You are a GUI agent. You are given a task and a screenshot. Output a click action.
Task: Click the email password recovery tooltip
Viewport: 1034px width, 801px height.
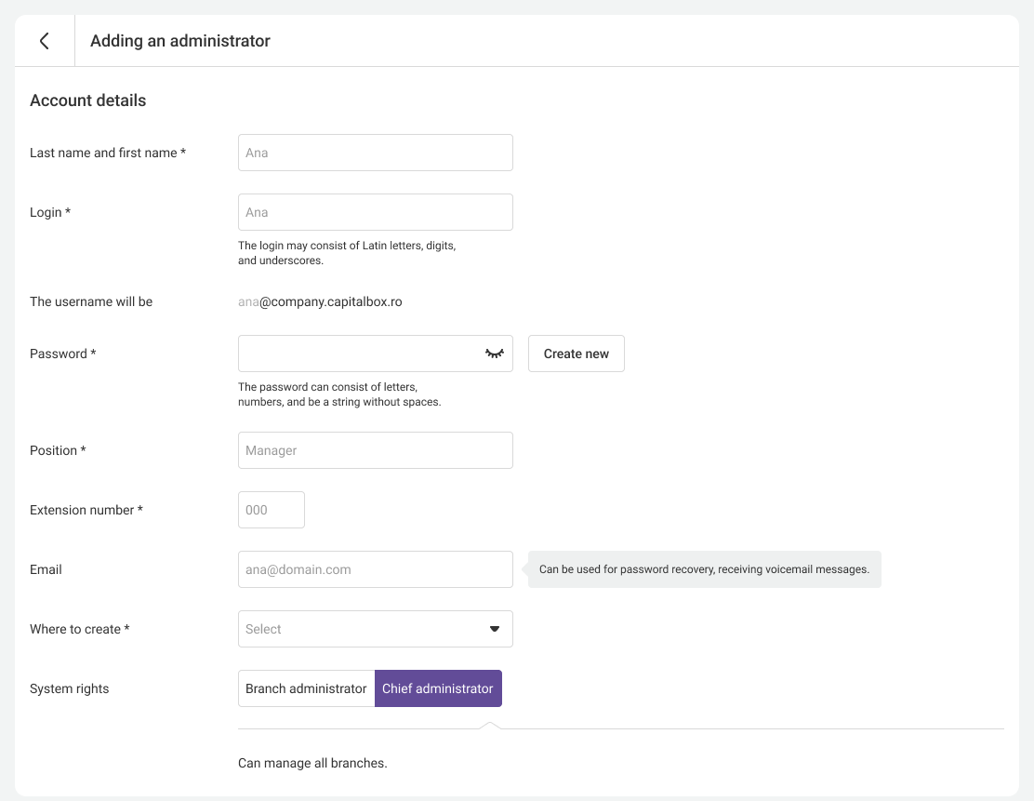pos(704,569)
